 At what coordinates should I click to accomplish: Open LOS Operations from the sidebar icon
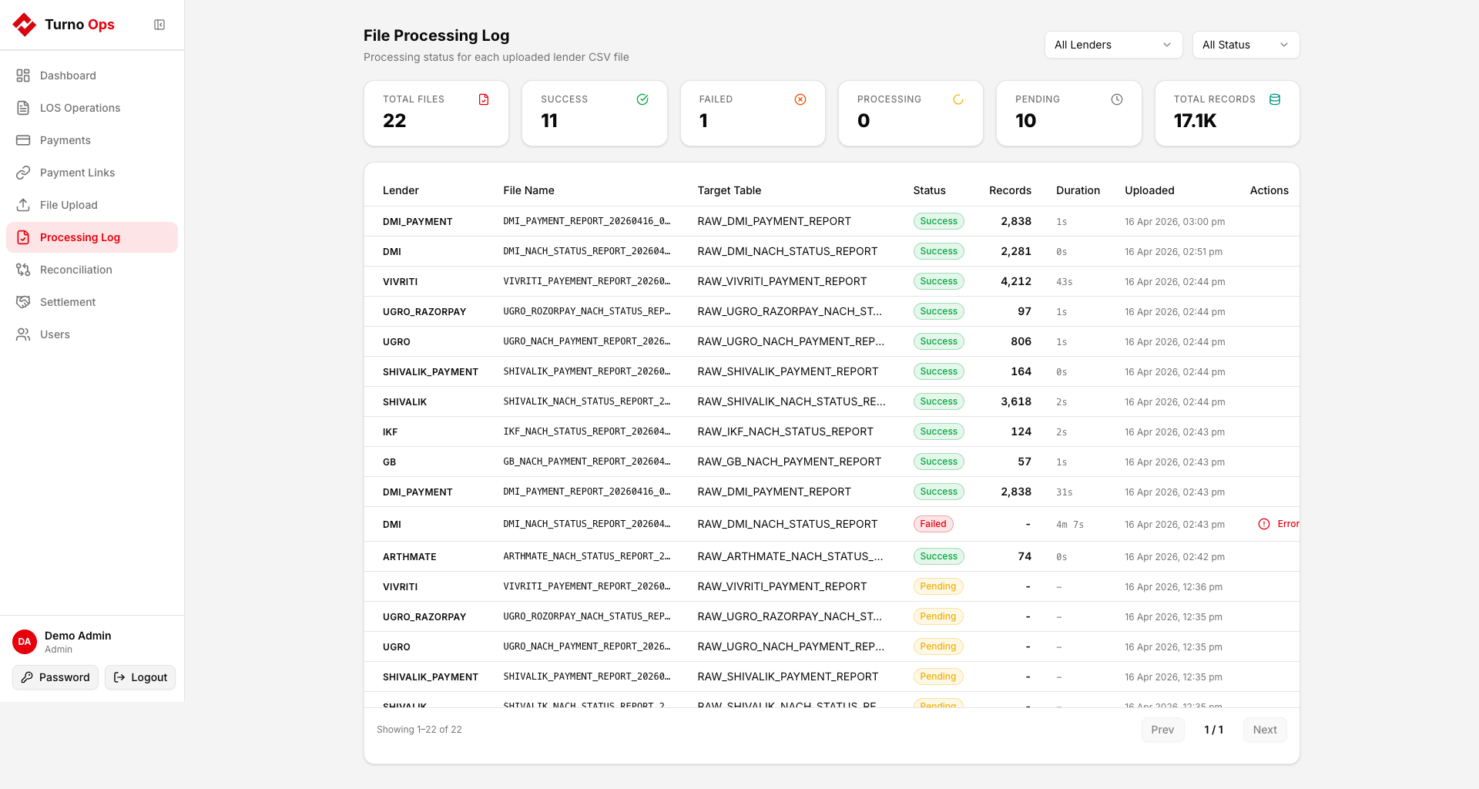pyautogui.click(x=23, y=108)
